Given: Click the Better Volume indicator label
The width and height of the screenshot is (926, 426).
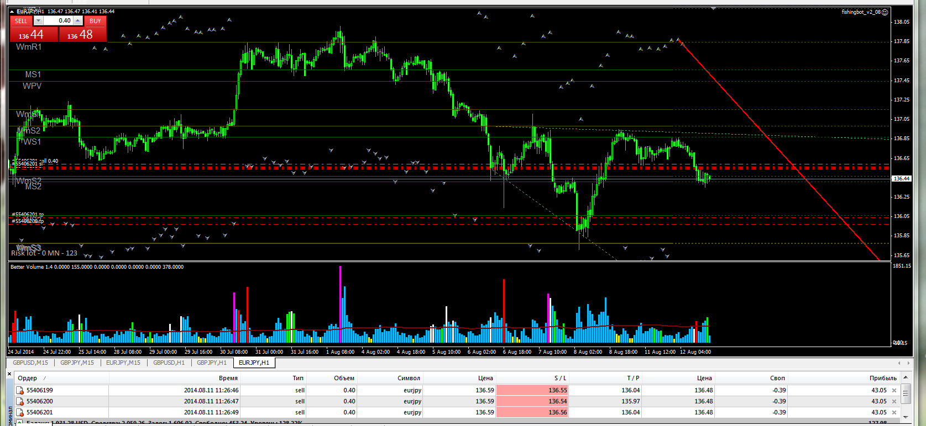Looking at the screenshot, I should (97, 267).
